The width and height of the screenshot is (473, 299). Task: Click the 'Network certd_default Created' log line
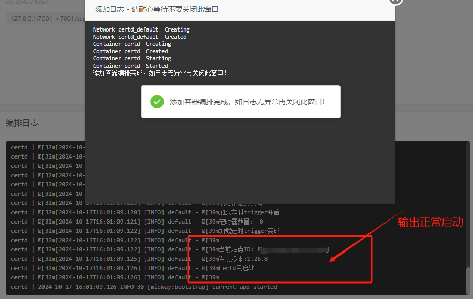click(x=140, y=37)
